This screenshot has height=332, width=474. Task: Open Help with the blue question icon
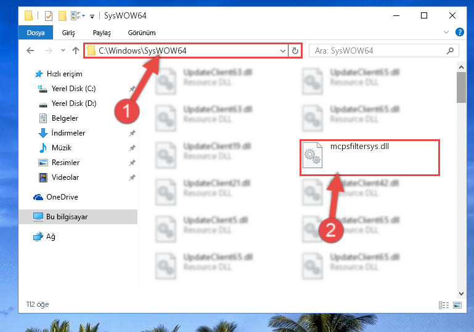click(x=459, y=32)
